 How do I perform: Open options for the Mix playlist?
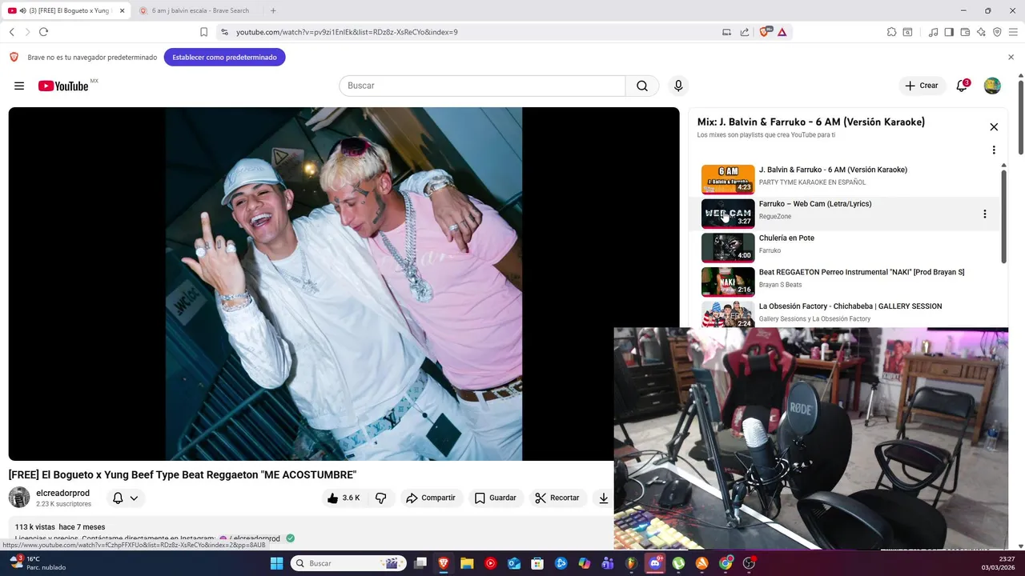(994, 150)
